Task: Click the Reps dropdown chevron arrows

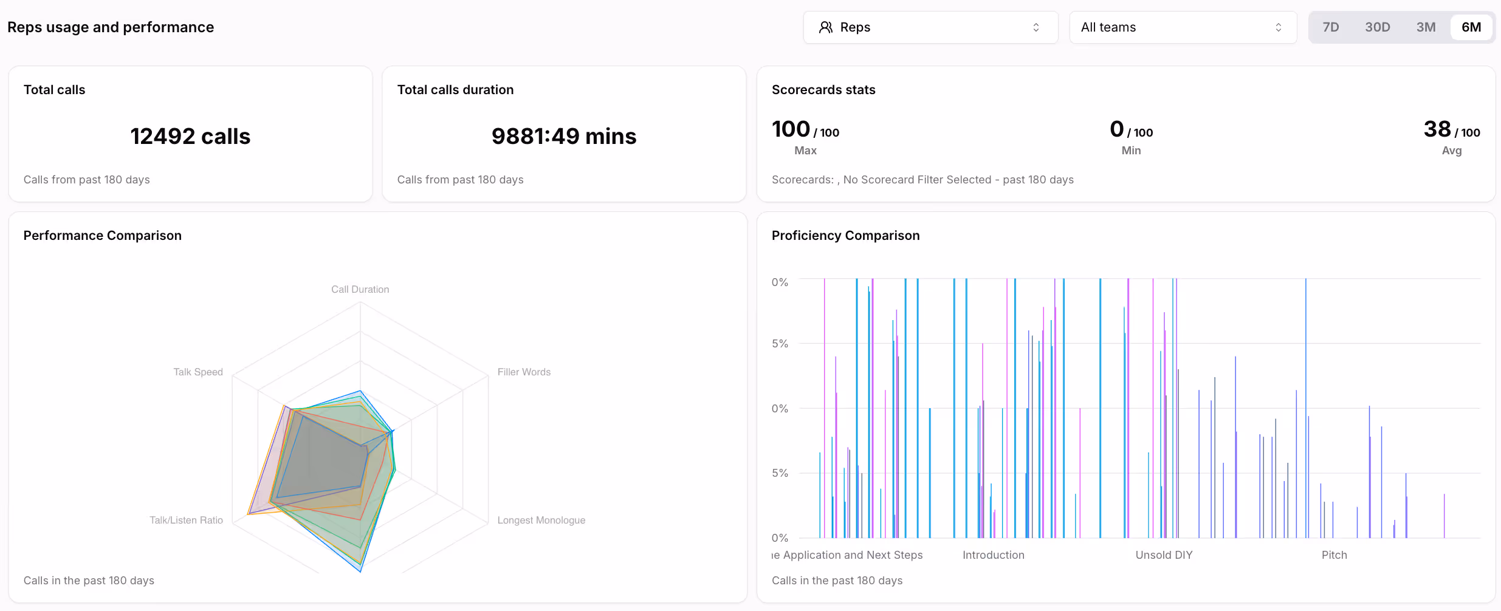Action: (1036, 27)
